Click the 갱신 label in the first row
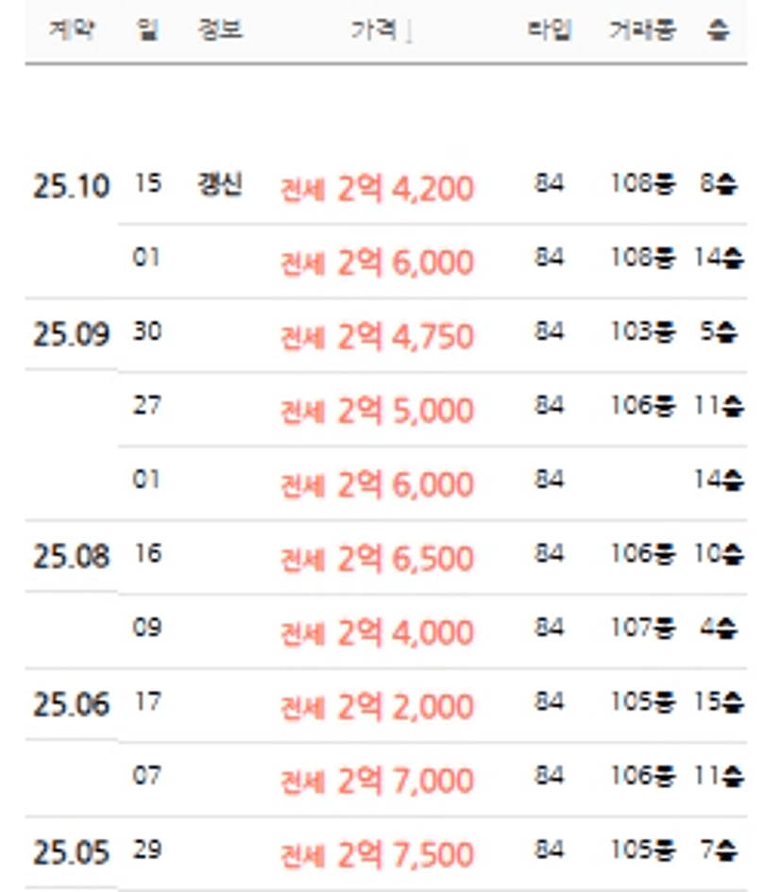This screenshot has width=781, height=892. point(220,184)
